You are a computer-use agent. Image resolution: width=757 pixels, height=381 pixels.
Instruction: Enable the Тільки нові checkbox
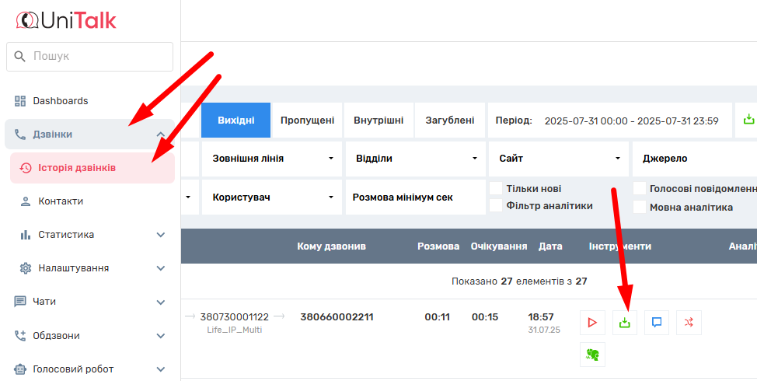(x=495, y=188)
